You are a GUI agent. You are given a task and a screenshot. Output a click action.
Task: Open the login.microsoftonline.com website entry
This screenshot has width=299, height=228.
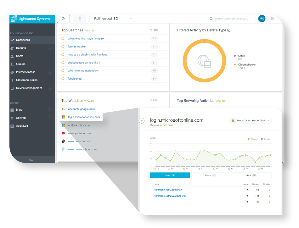(84, 117)
